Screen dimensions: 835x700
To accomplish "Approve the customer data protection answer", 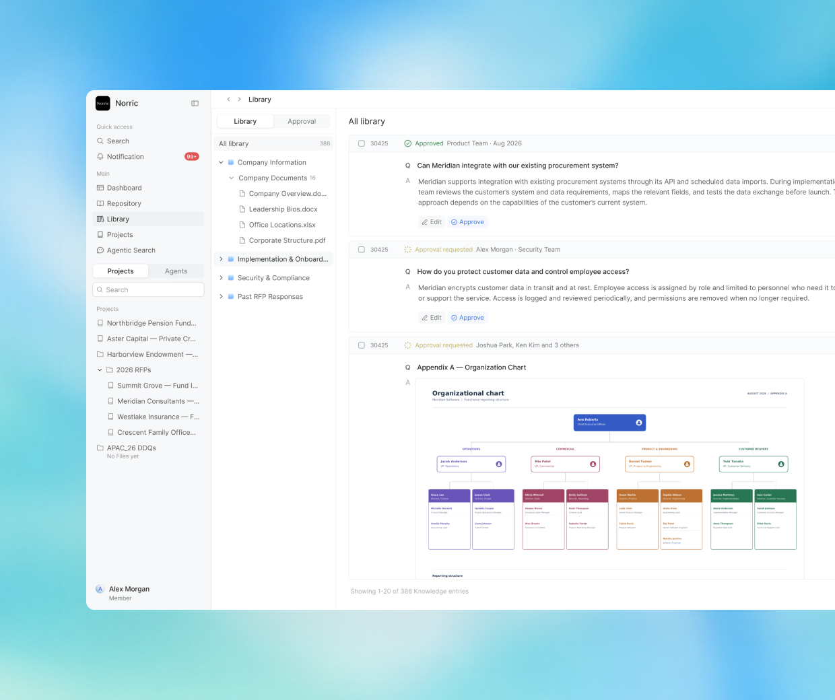I will 467,318.
